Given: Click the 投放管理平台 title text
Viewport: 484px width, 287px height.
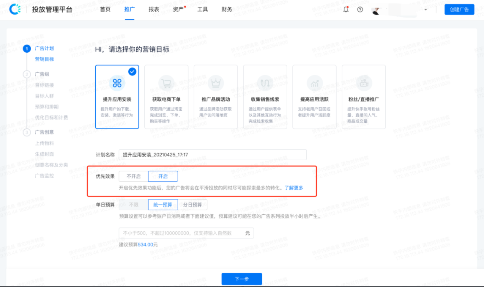Looking at the screenshot, I should [x=52, y=9].
